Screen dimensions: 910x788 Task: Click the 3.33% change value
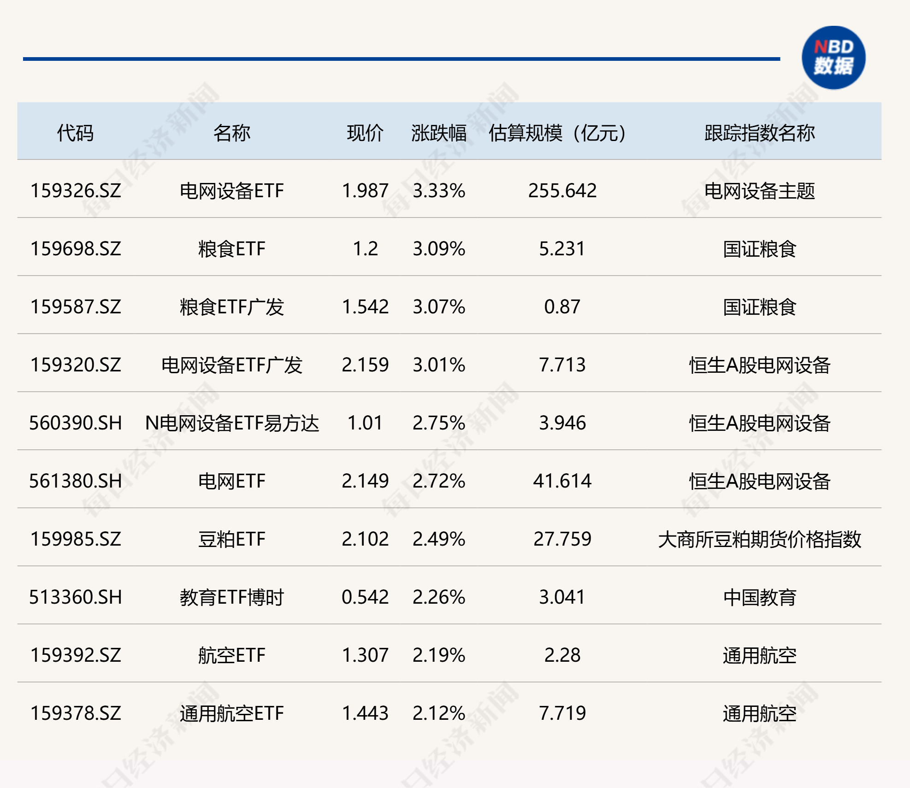coord(439,191)
